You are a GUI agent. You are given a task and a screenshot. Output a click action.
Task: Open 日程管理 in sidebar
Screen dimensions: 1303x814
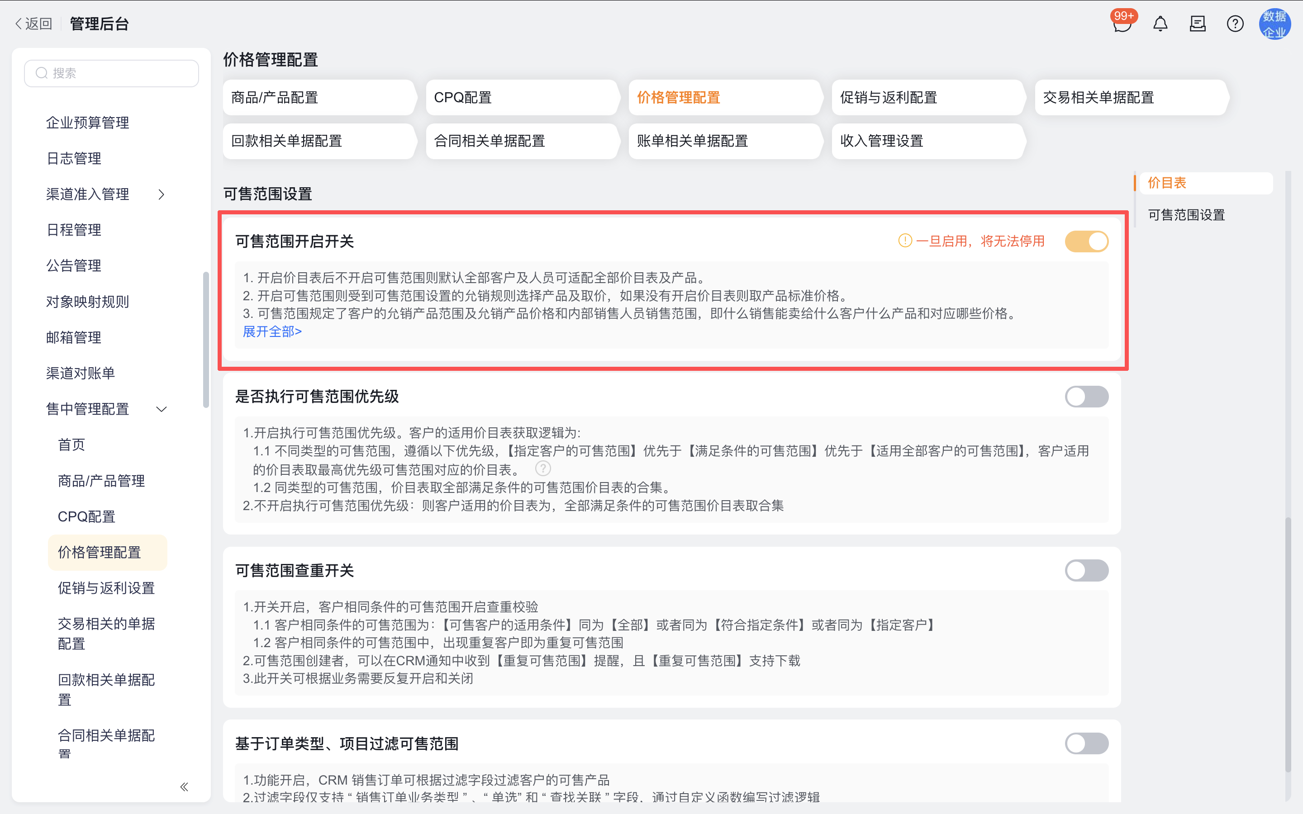[74, 230]
